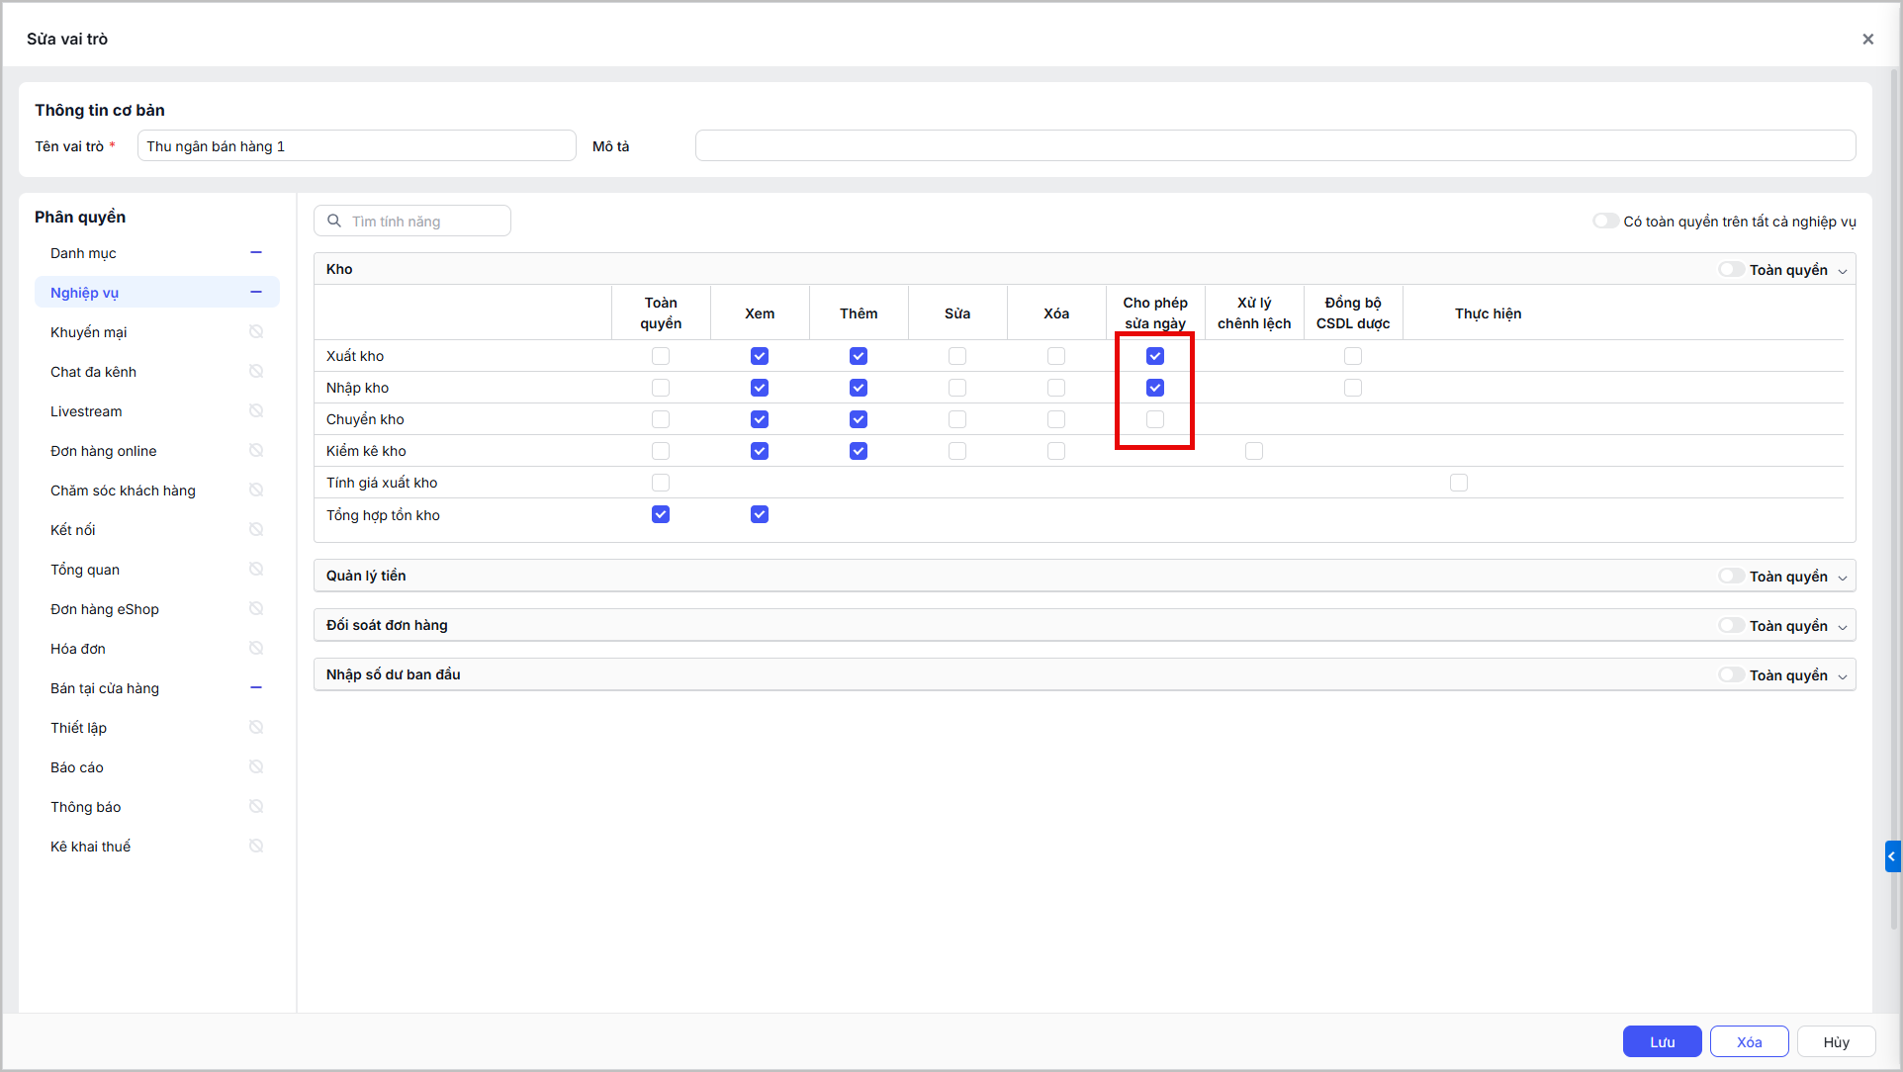Open Livestream permission group
The height and width of the screenshot is (1072, 1903).
[x=157, y=411]
